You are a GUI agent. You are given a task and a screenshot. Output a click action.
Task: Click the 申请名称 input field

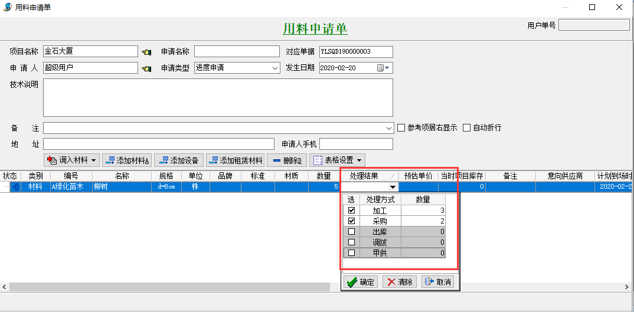pos(237,51)
